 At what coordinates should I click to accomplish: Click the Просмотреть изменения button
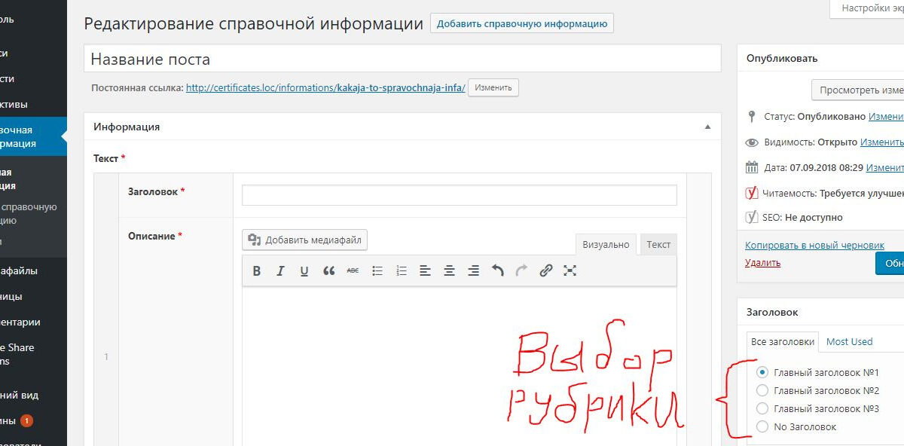tap(858, 90)
